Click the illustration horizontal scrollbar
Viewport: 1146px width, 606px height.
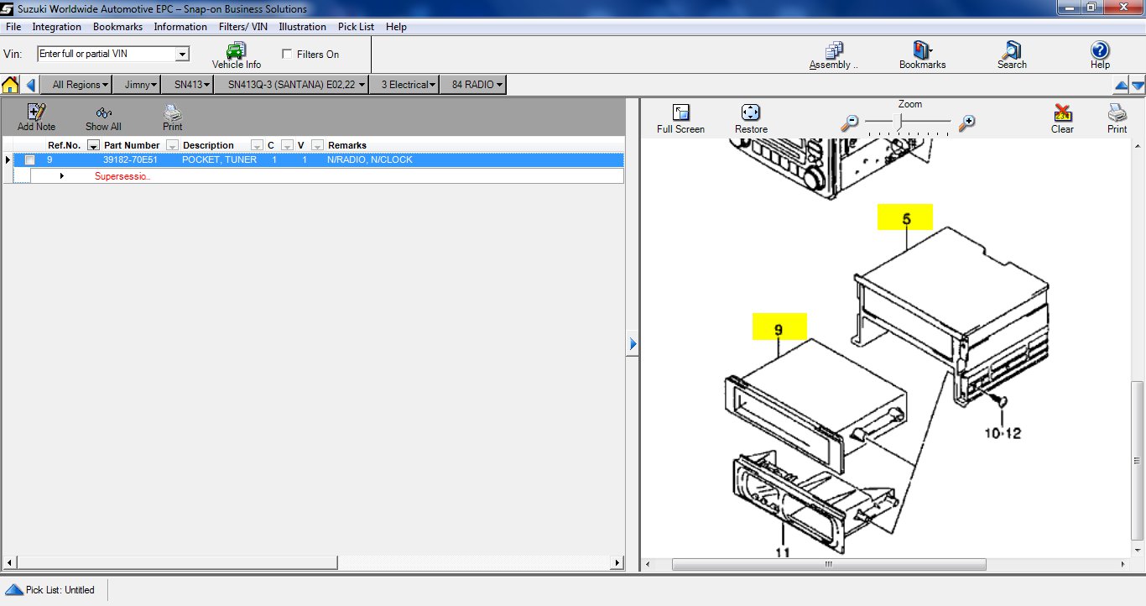click(829, 565)
